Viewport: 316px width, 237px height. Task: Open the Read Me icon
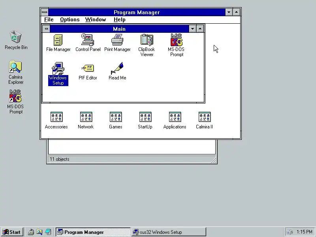(x=117, y=71)
